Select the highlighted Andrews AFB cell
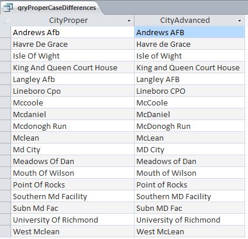The height and width of the screenshot is (239, 248). coord(190,32)
